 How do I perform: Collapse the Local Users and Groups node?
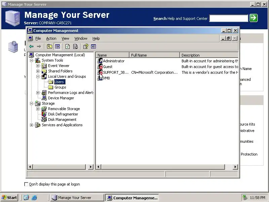38,77
